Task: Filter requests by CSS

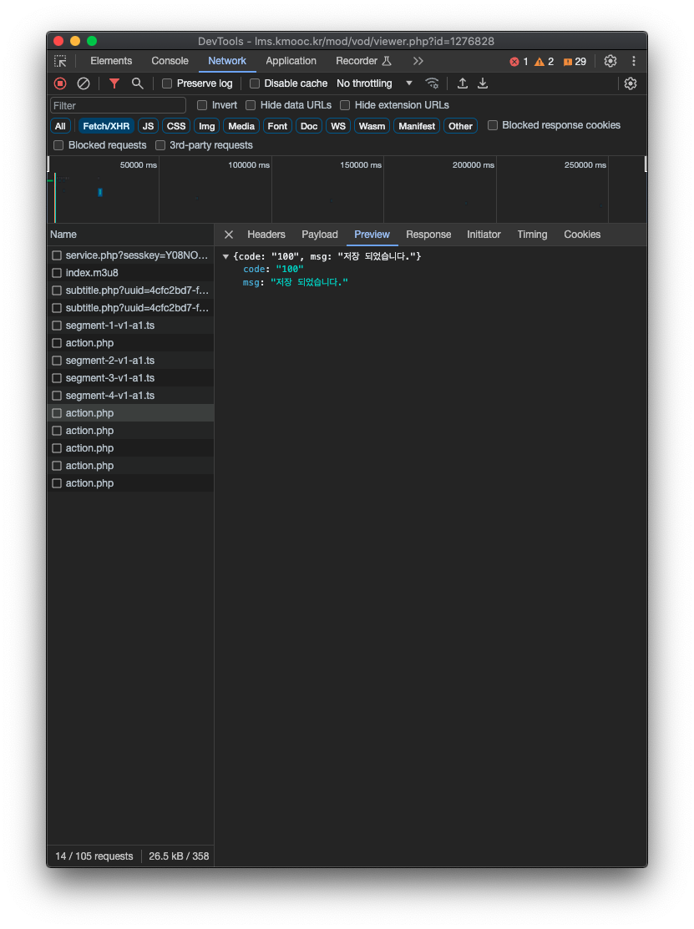Action: tap(176, 126)
